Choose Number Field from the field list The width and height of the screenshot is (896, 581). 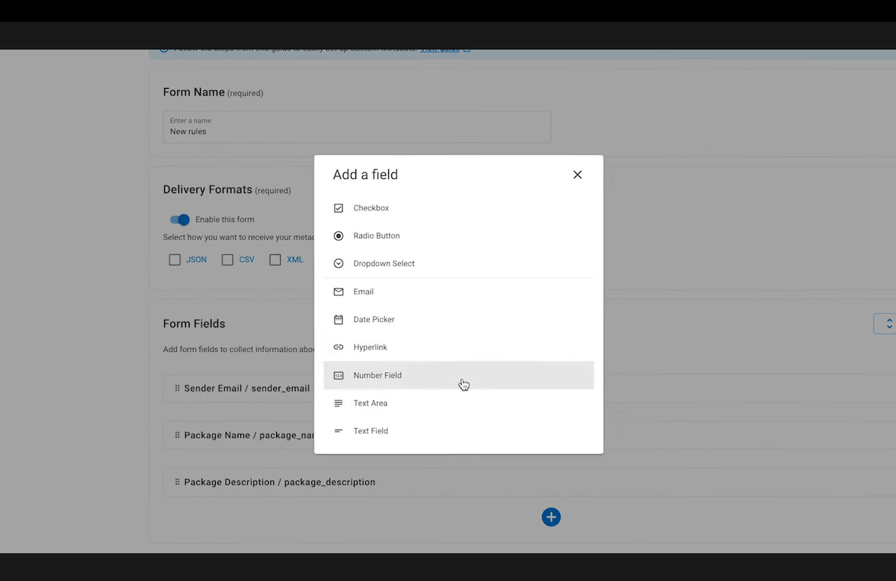(x=458, y=375)
